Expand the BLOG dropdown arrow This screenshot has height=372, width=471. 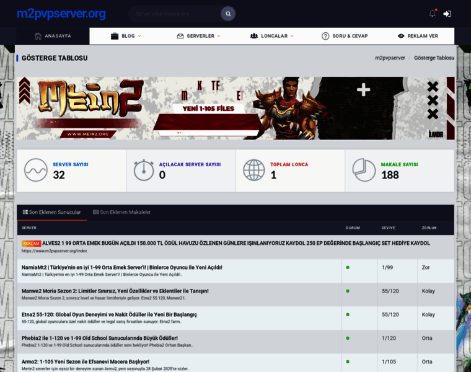click(139, 36)
